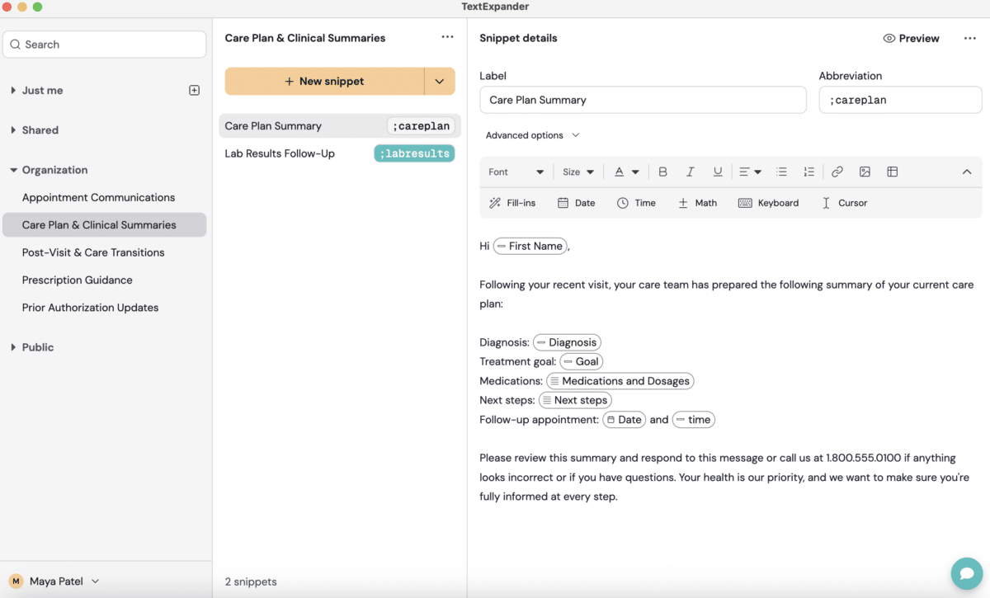Viewport: 990px width, 598px height.
Task: Click the First Name fill-in chip
Action: point(530,246)
